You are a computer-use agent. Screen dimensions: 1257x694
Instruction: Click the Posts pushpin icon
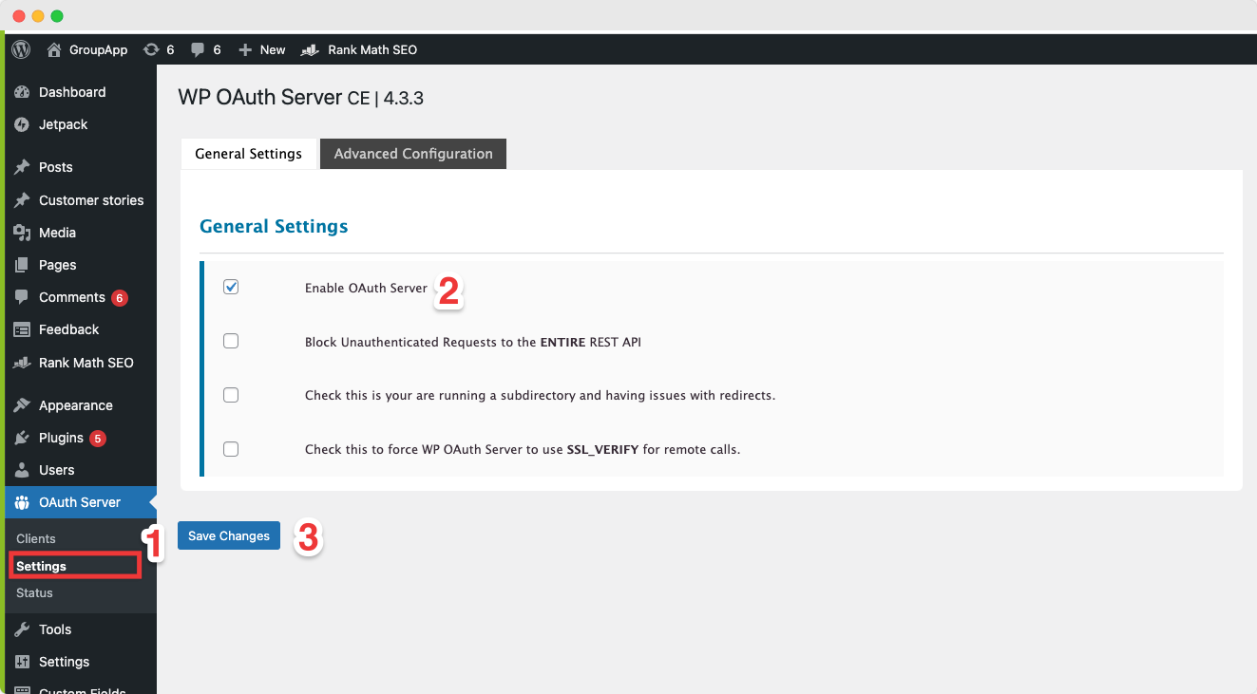pyautogui.click(x=22, y=167)
